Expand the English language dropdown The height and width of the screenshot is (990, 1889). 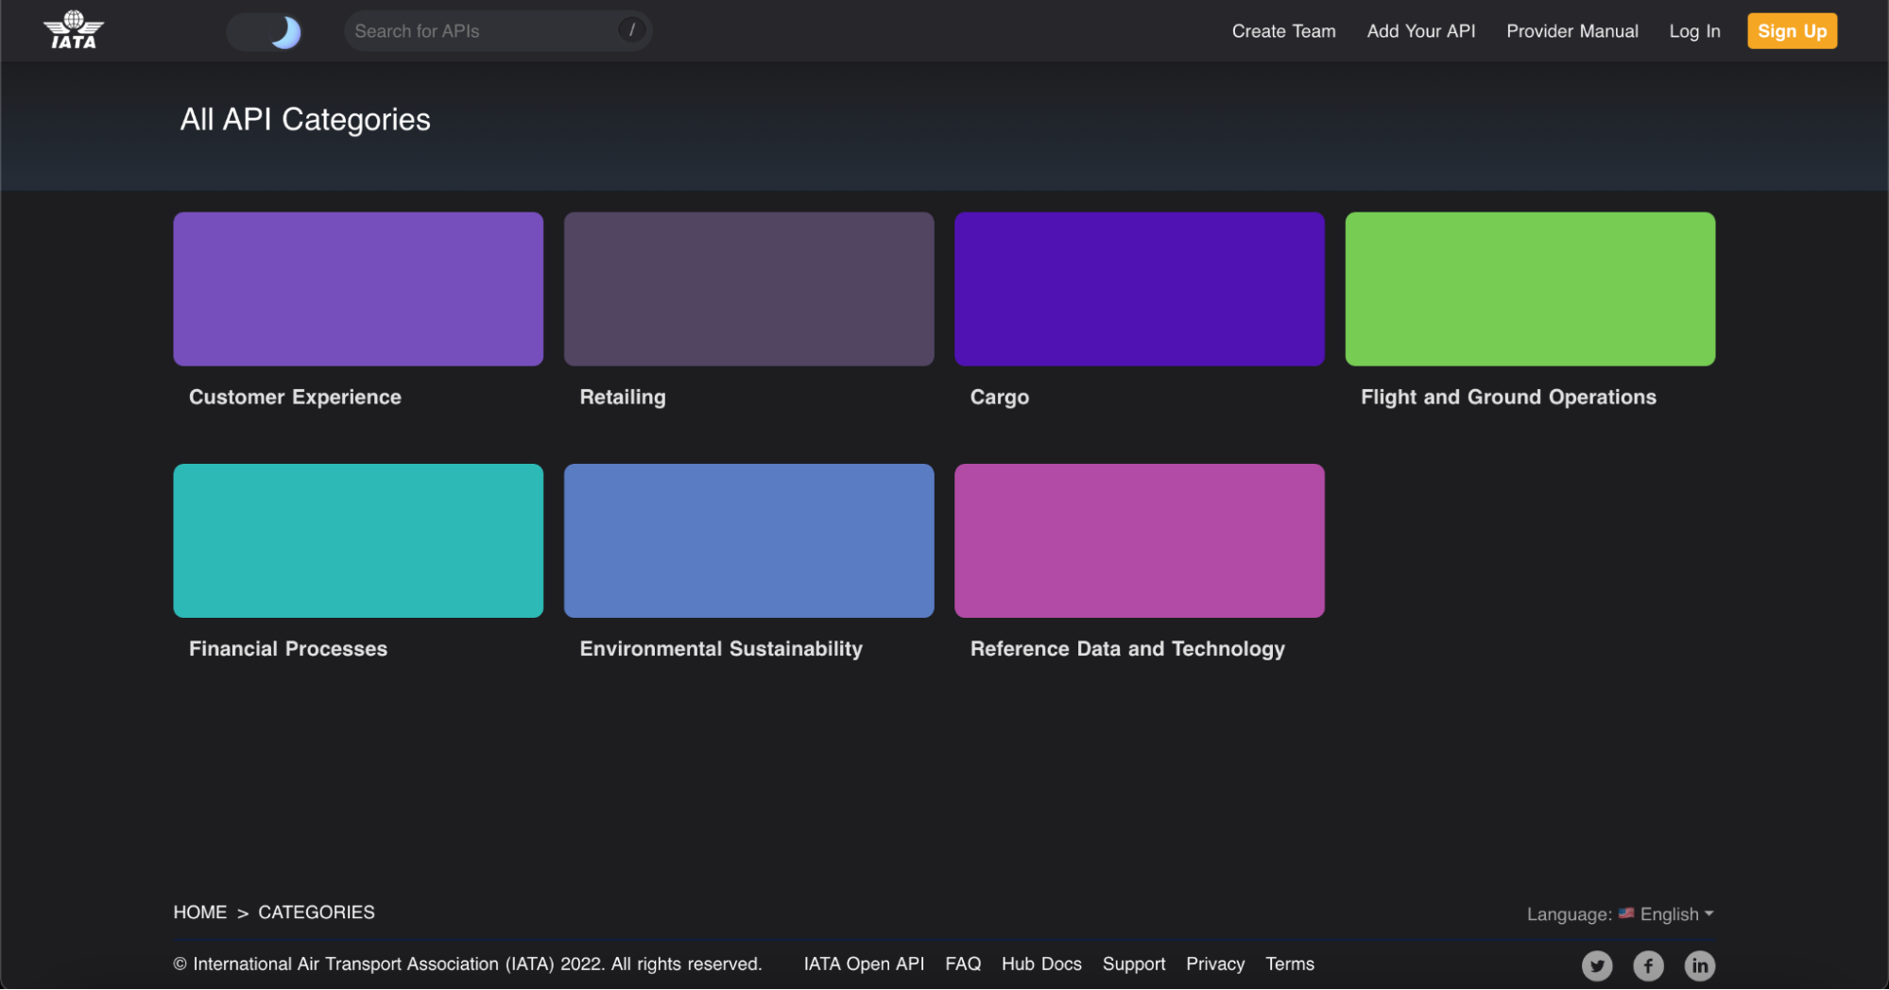click(1675, 913)
